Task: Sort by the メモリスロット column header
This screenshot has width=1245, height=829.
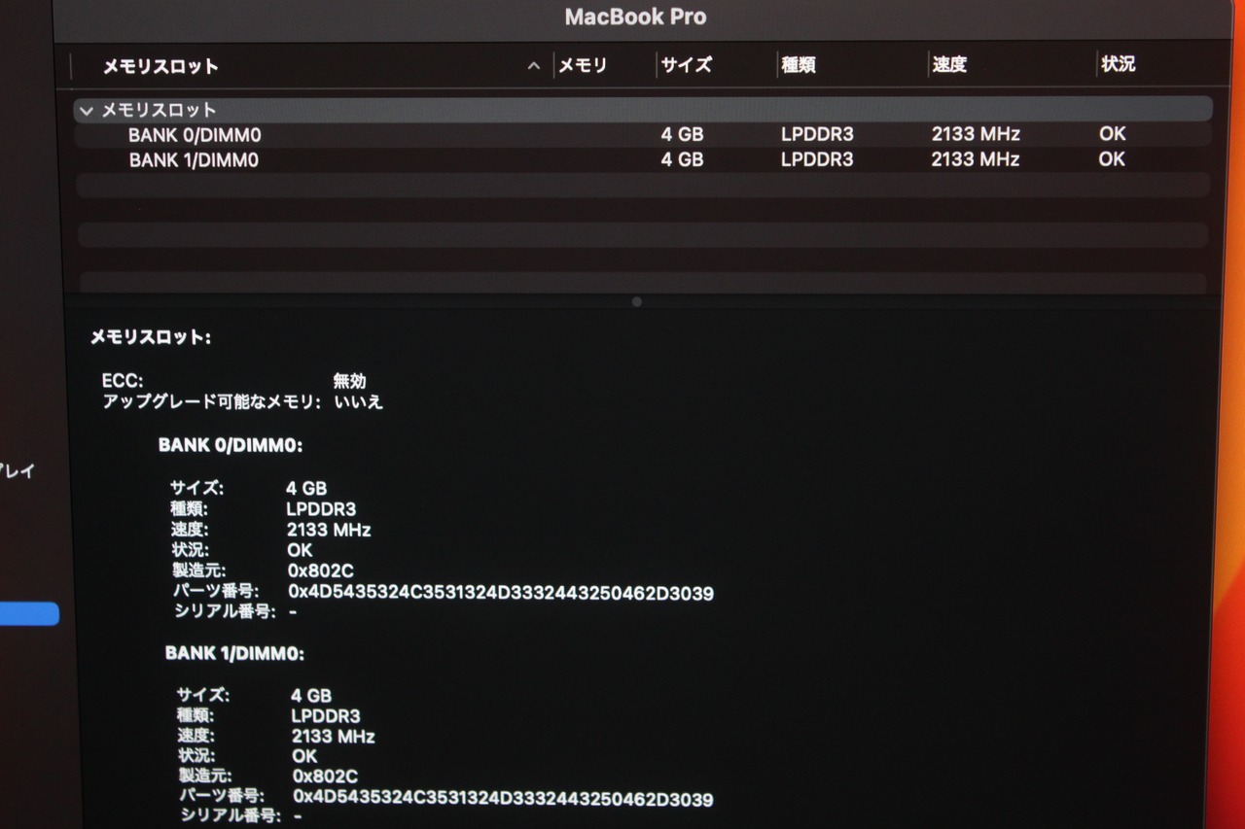Action: click(x=160, y=66)
